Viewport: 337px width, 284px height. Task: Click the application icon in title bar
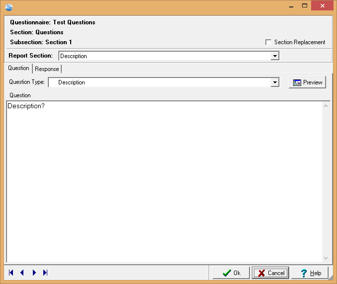tap(8, 7)
